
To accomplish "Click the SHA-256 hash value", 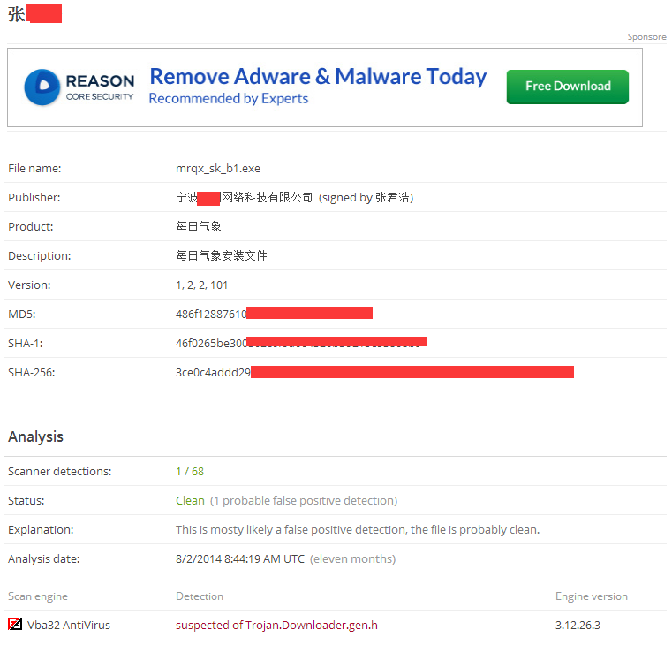I will 374,372.
